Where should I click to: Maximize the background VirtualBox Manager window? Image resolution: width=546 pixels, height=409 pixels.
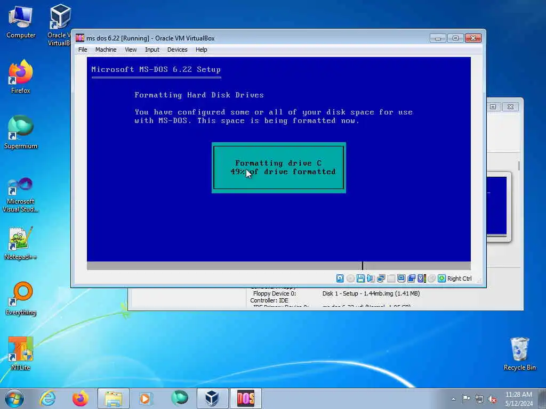point(493,107)
